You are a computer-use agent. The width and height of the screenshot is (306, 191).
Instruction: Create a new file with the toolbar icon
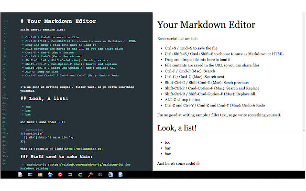pyautogui.click(x=20, y=174)
